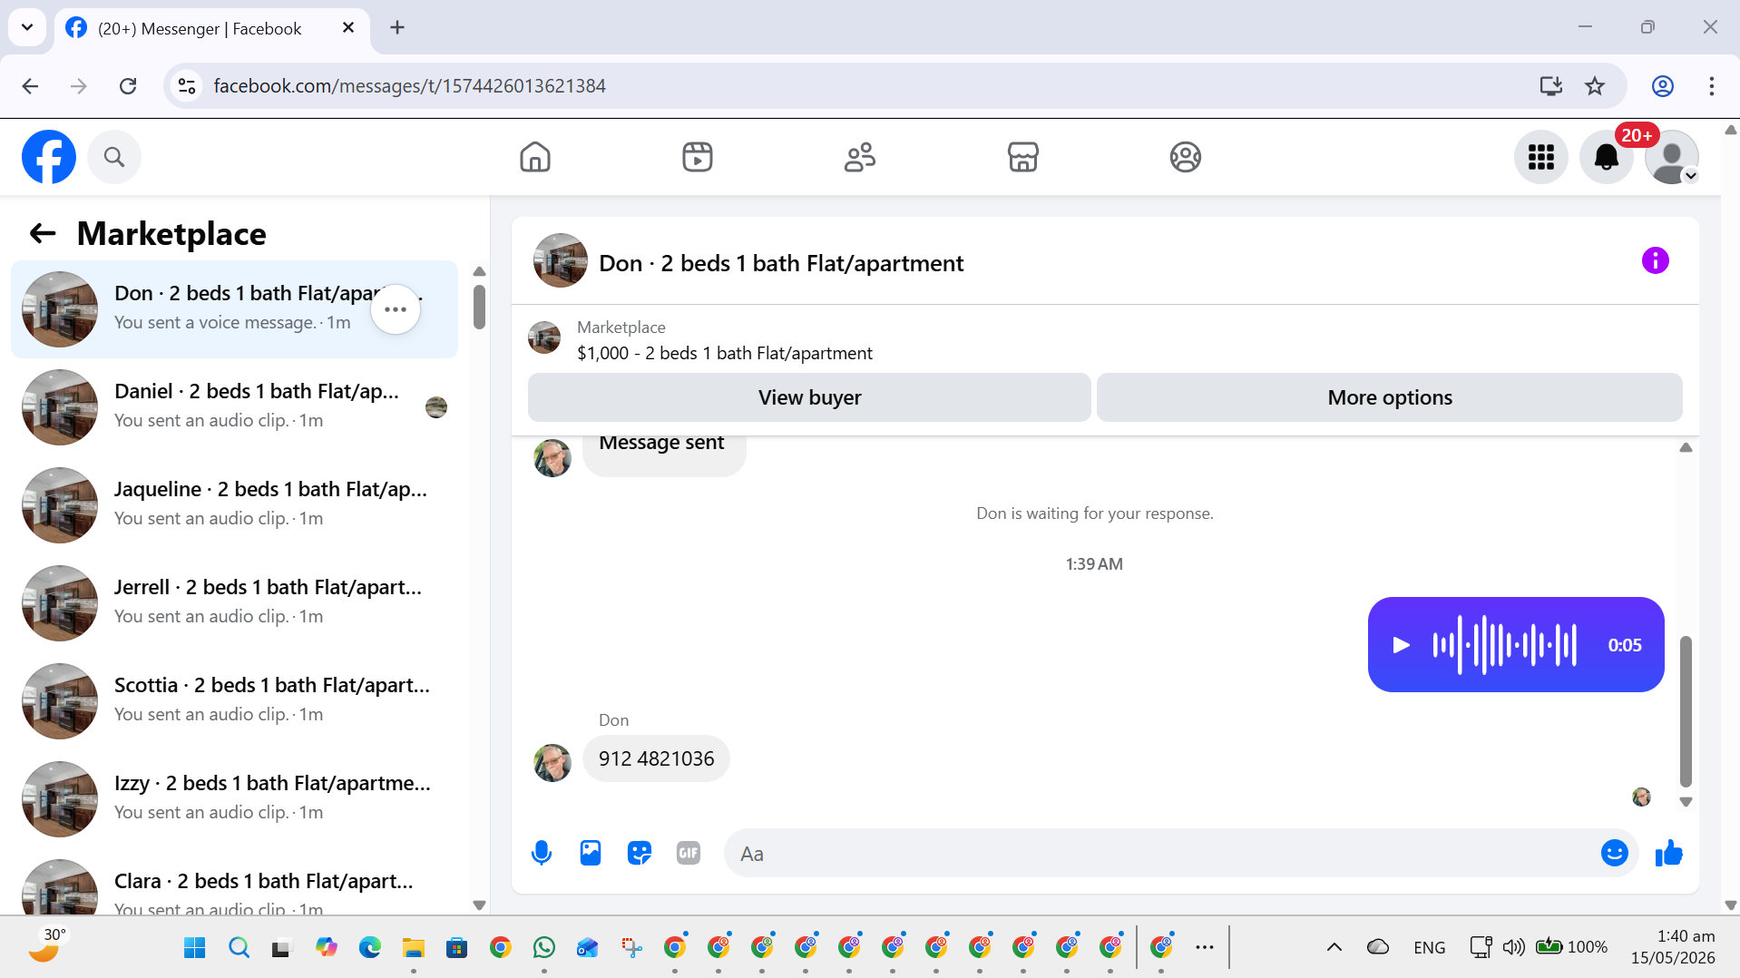Open the Windows Start menu
This screenshot has width=1740, height=978.
click(x=195, y=948)
